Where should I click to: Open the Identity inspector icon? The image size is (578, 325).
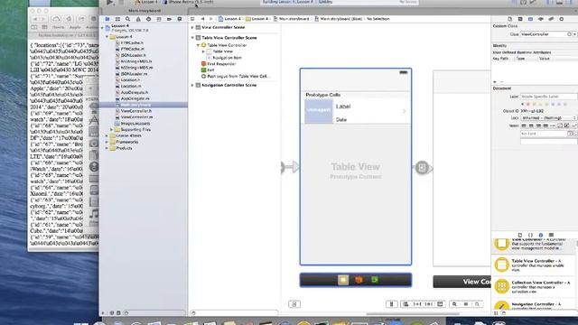530,19
